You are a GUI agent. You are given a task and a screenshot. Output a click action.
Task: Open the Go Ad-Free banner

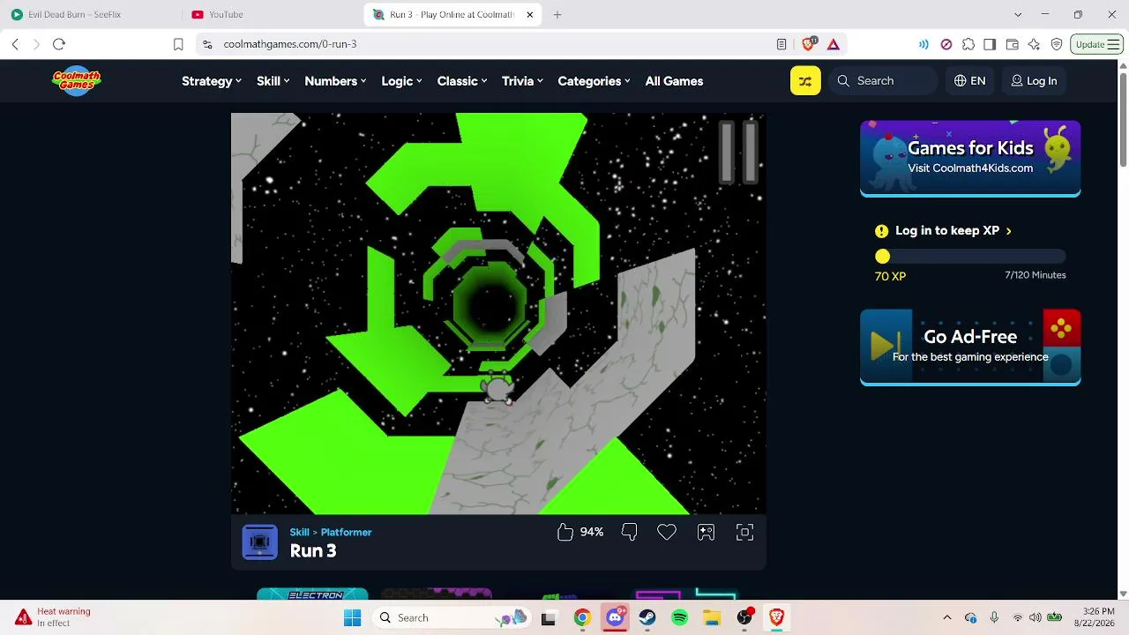pos(970,347)
